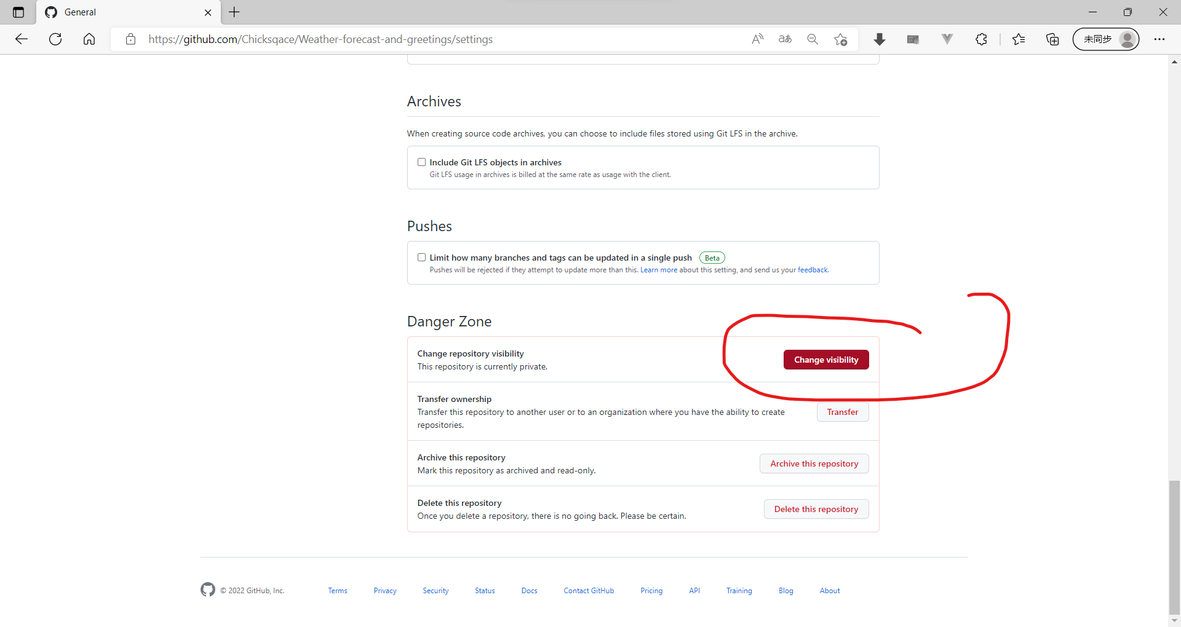Image resolution: width=1181 pixels, height=627 pixels.
Task: Click the Change visibility button
Action: pyautogui.click(x=826, y=360)
